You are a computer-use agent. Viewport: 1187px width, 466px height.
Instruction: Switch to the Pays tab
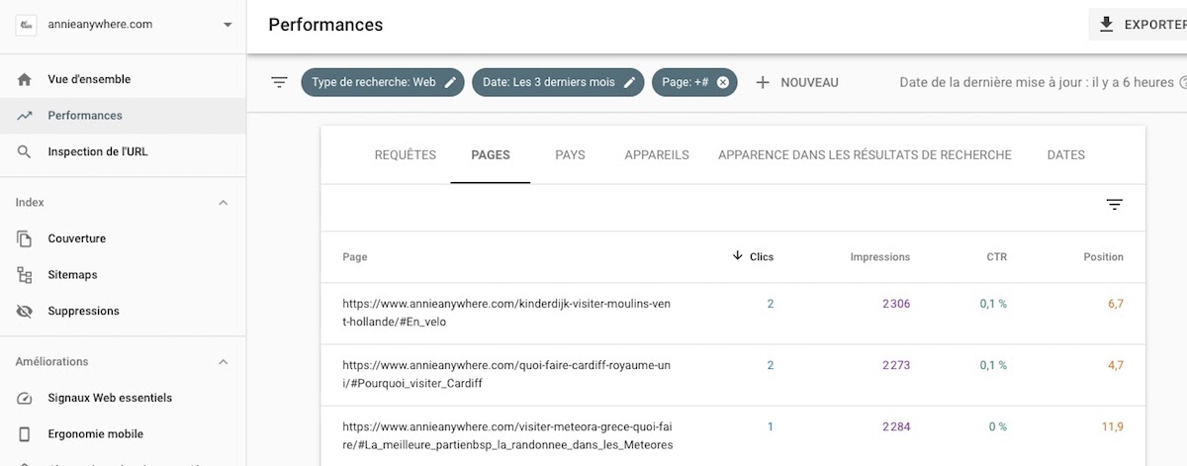pos(570,155)
